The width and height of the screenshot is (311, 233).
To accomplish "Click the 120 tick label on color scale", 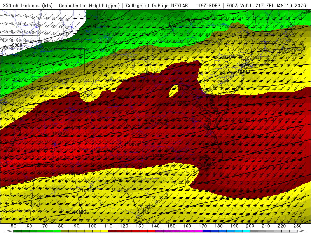I will (x=124, y=226).
